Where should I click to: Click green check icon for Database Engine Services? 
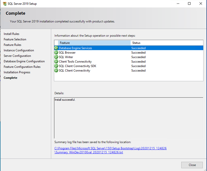point(56,48)
